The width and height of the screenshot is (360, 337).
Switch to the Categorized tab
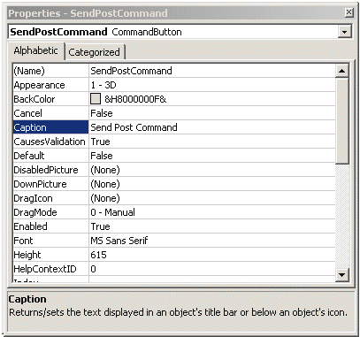(x=95, y=52)
